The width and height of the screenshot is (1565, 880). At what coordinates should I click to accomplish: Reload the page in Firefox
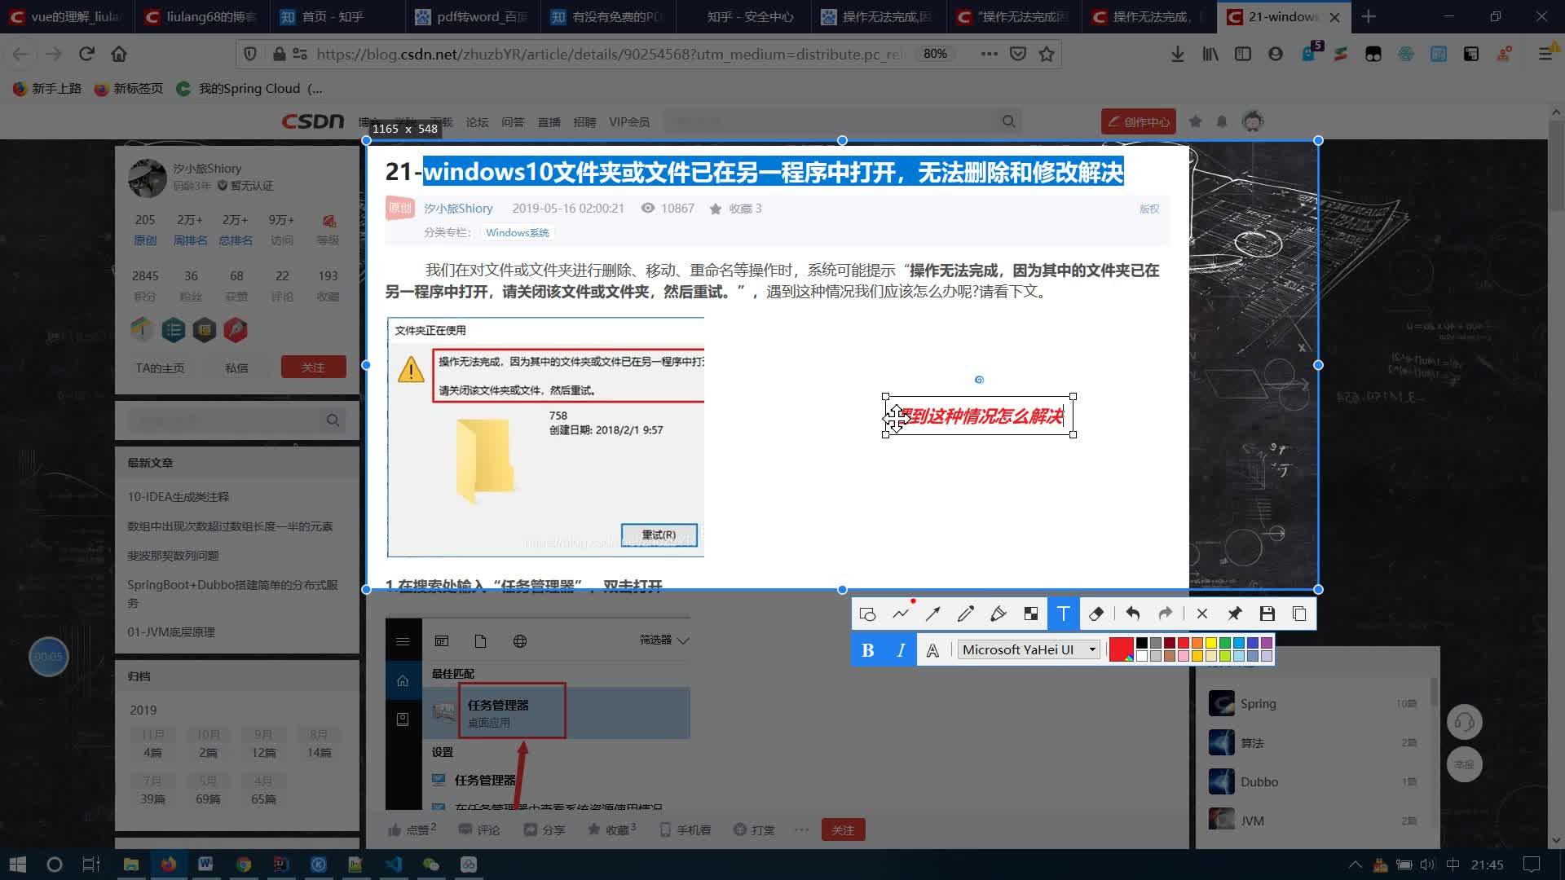pyautogui.click(x=86, y=54)
